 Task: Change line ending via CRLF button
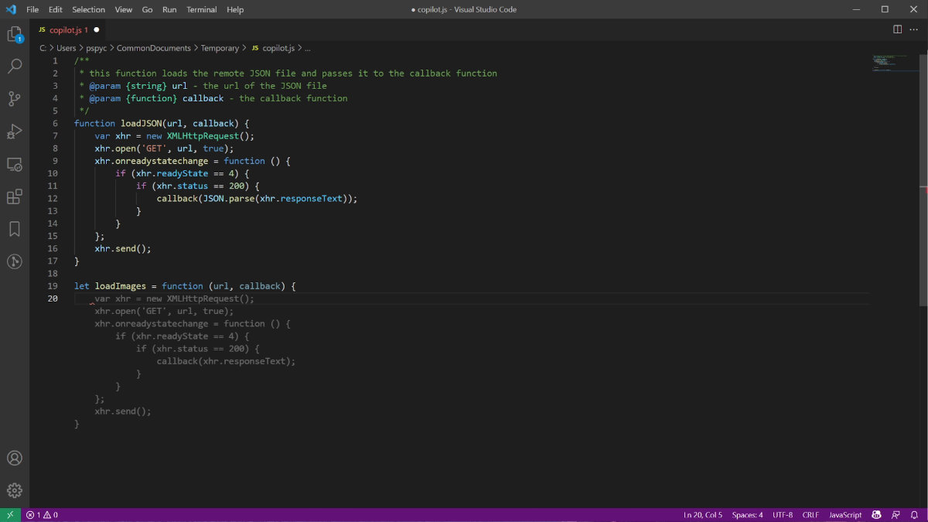click(x=810, y=514)
